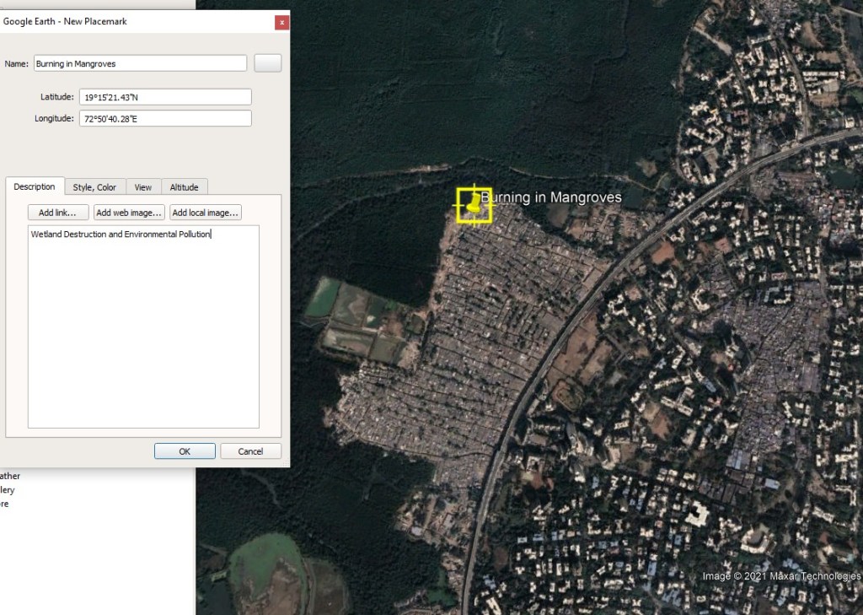The width and height of the screenshot is (863, 615).
Task: Switch to the Style, Color tab
Action: pyautogui.click(x=94, y=187)
